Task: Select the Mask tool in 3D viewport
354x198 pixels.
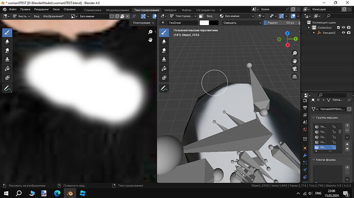Action: click(164, 78)
